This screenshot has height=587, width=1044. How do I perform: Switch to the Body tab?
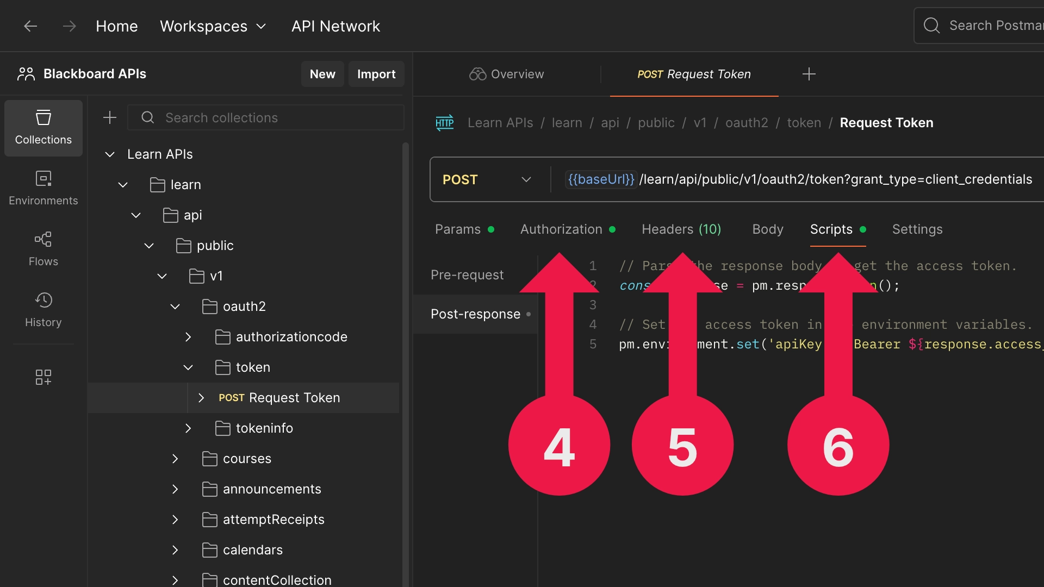(767, 229)
